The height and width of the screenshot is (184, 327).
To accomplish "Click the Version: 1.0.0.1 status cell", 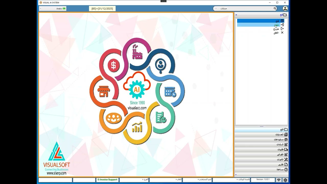I will pos(263,180).
